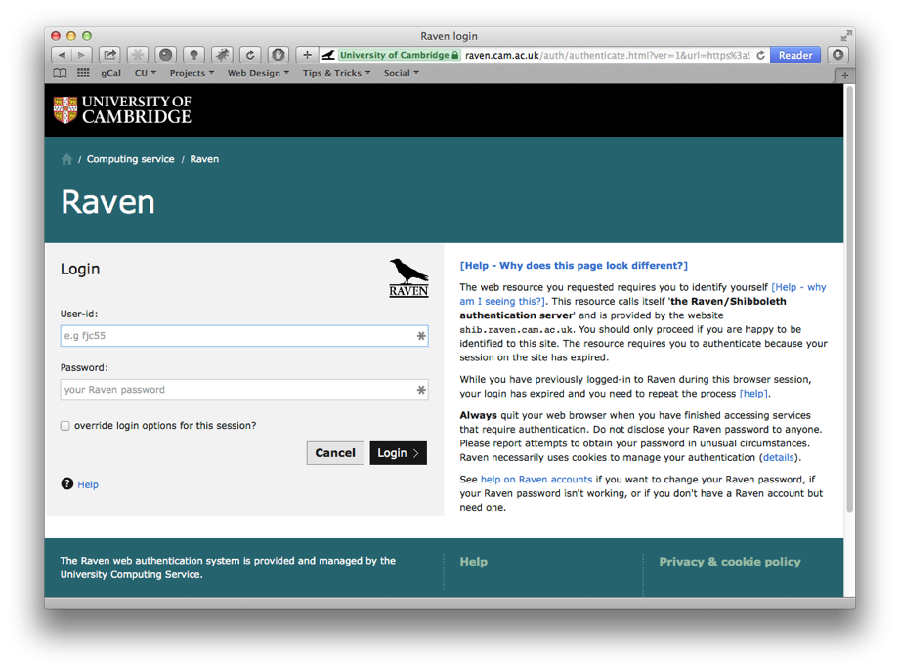Click the site favicon in the address bar
This screenshot has width=900, height=671.
[327, 55]
